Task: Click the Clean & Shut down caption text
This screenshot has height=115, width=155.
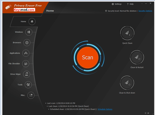Action: [x=127, y=93]
